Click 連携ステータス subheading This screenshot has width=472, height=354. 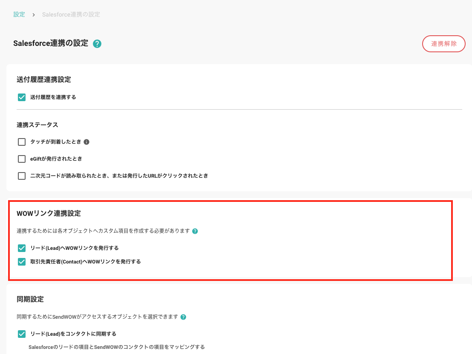(37, 125)
